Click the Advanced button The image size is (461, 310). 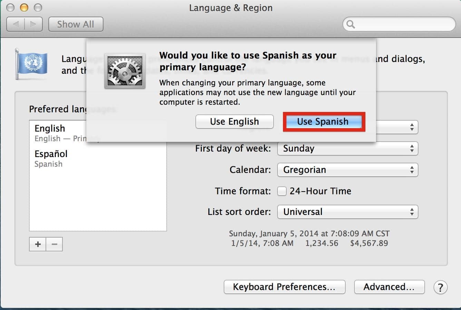click(x=389, y=287)
